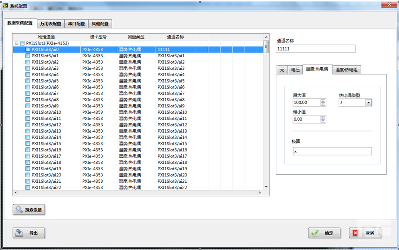Image resolution: width=399 pixels, height=250 pixels.
Task: Select the 温度:热电阻 measurement tab
Action: coord(346,70)
